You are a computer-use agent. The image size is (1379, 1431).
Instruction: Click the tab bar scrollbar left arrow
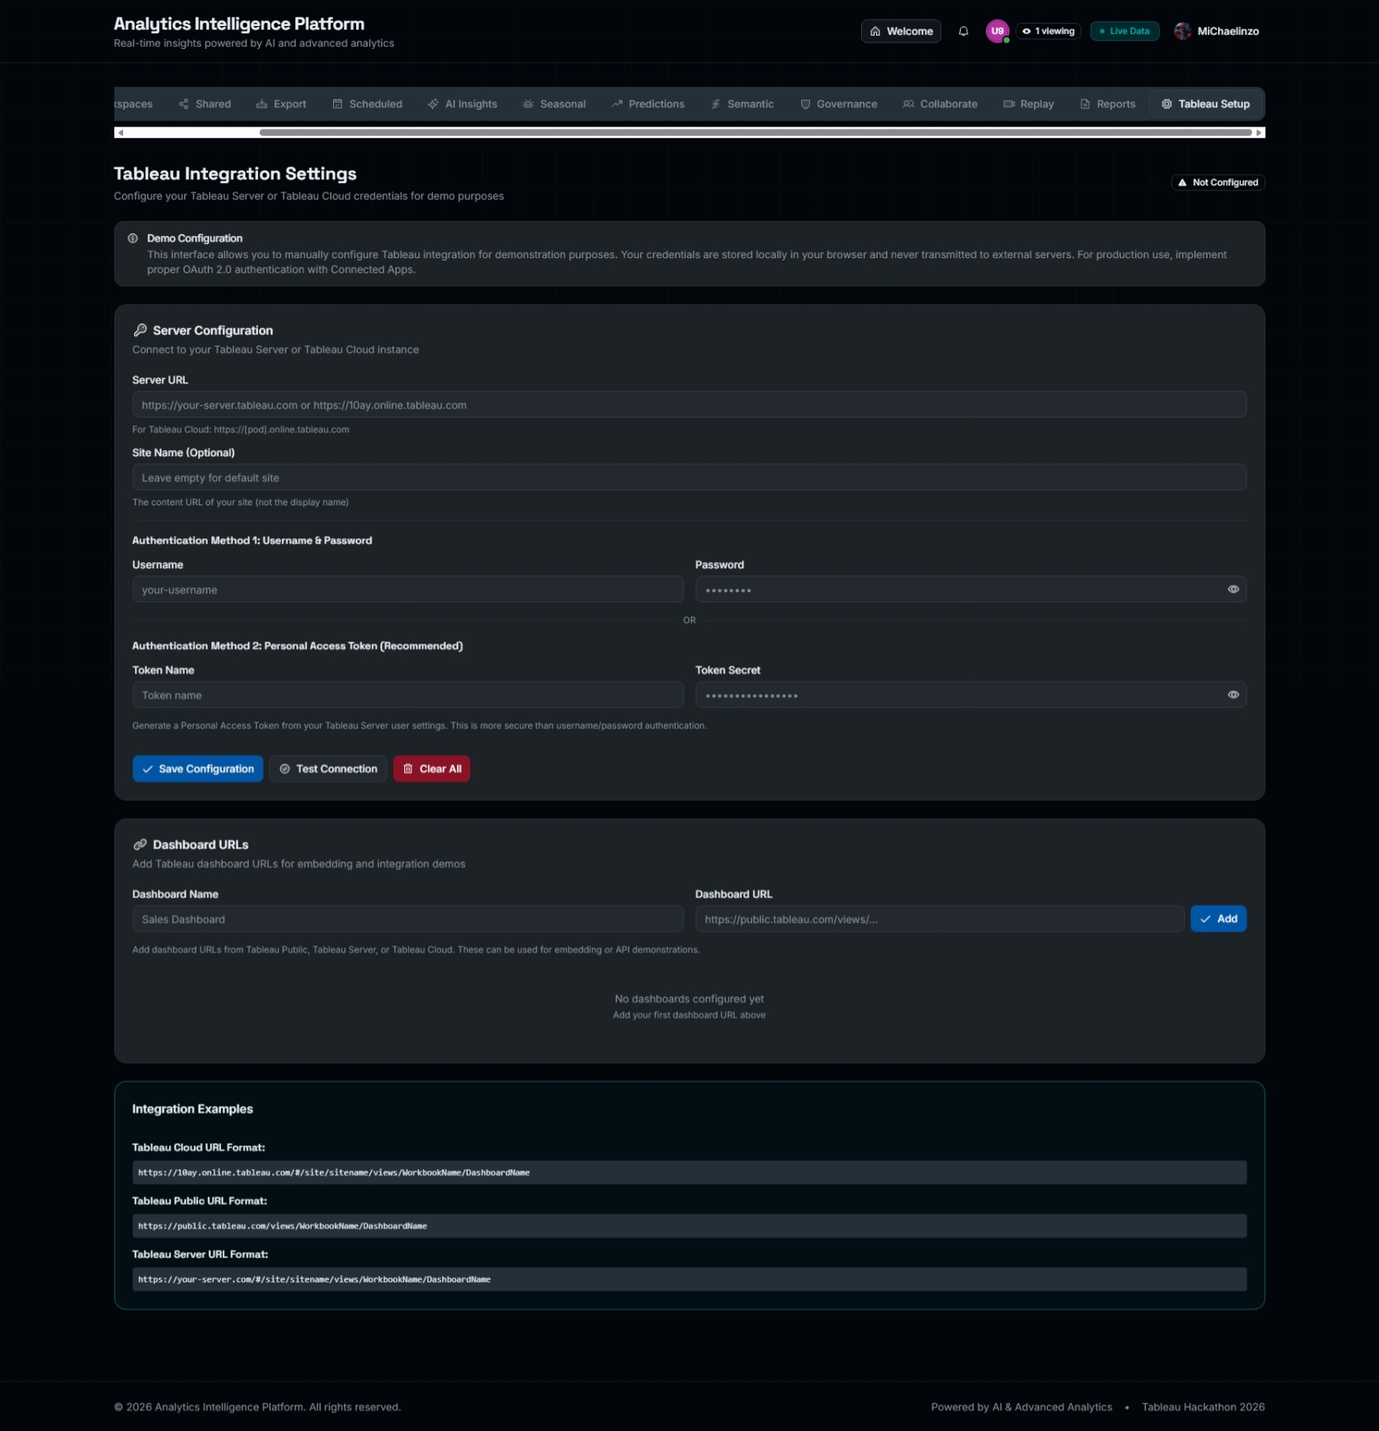click(120, 133)
